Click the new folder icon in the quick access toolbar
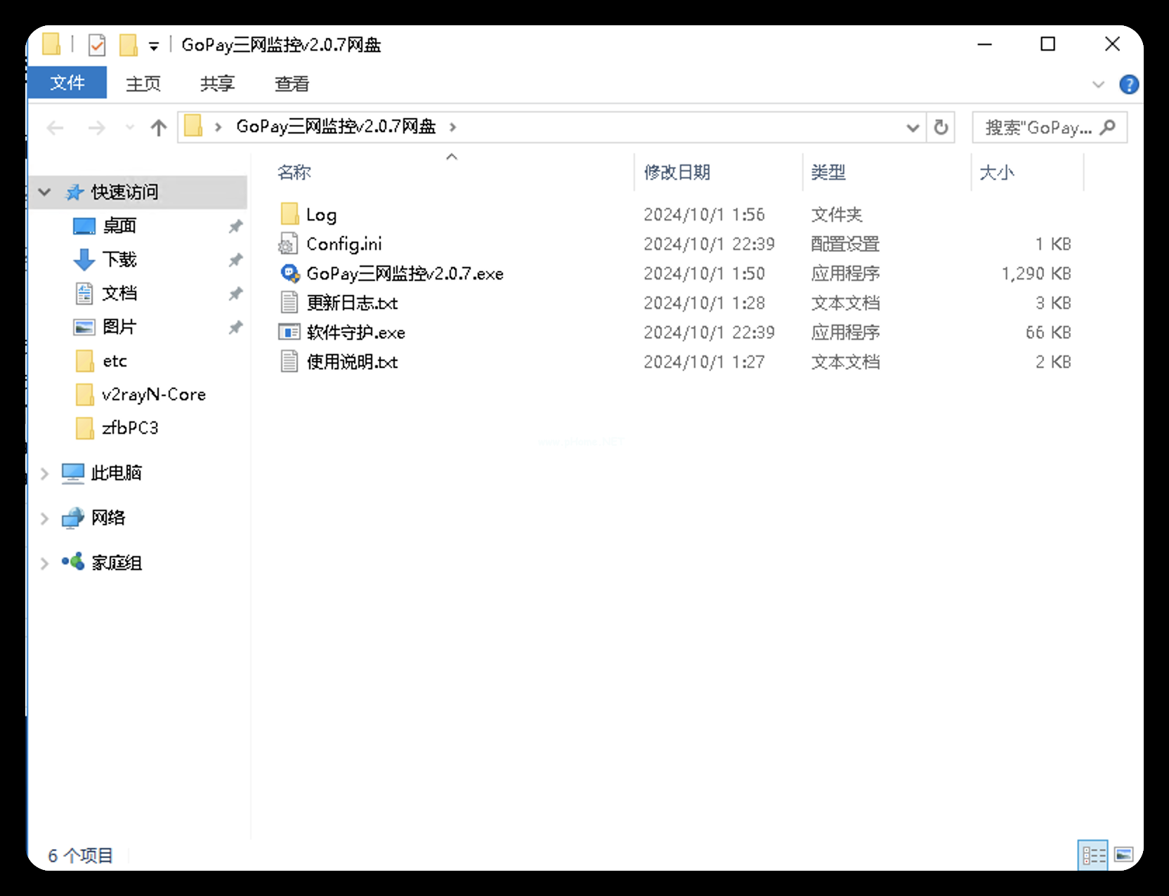Image resolution: width=1169 pixels, height=896 pixels. 128,45
